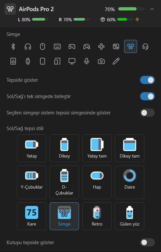Choose the Yatay tam tray style
This screenshot has height=252, width=161.
coord(97,148)
